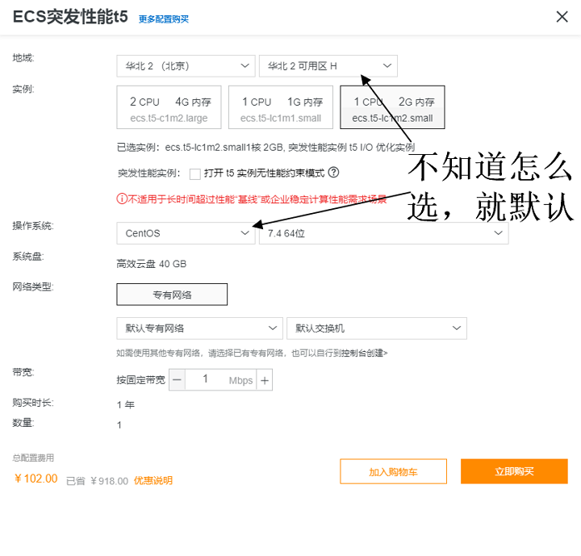
Task: Click the 已省 ¥918.00 savings text
Action: pos(97,481)
